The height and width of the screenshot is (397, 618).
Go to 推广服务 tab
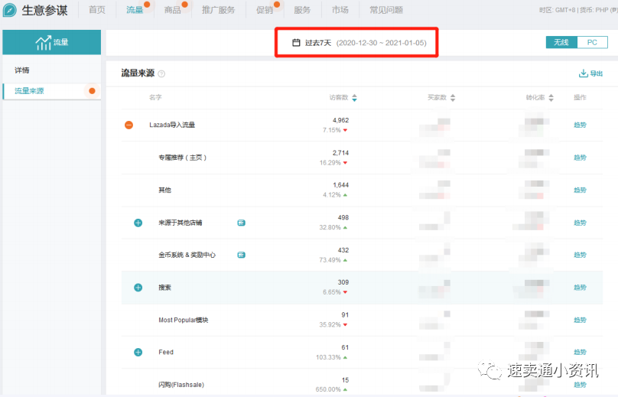(218, 10)
